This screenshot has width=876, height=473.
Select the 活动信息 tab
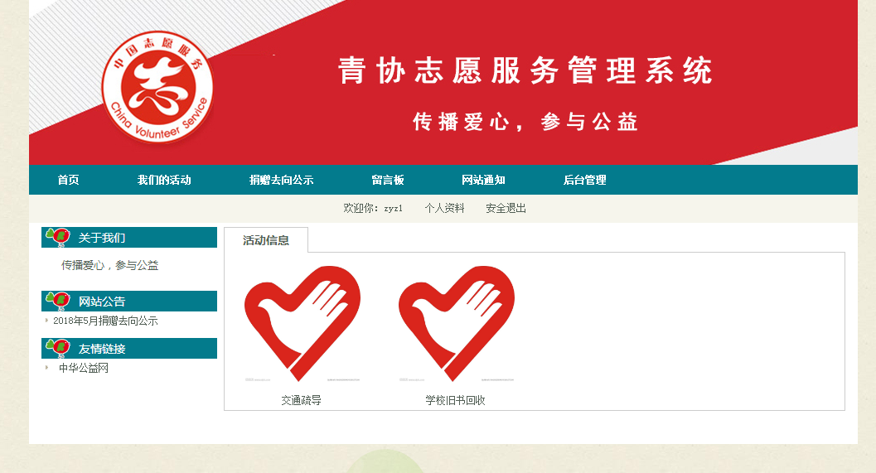tap(266, 240)
